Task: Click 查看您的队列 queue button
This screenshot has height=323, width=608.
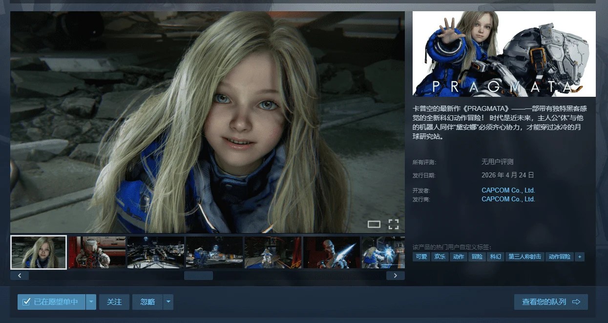Action: 551,302
